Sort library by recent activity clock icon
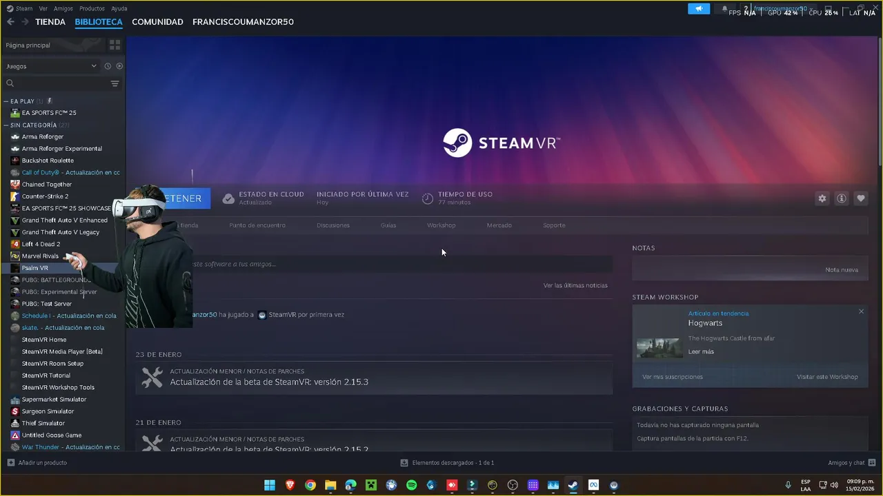 [108, 66]
